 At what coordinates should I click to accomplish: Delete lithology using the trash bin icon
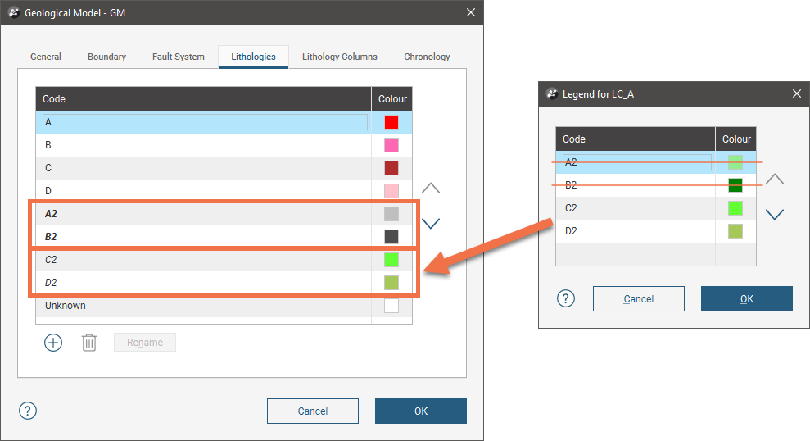(88, 343)
